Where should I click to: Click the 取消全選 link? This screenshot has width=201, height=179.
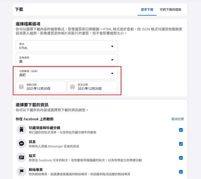[x=178, y=119]
